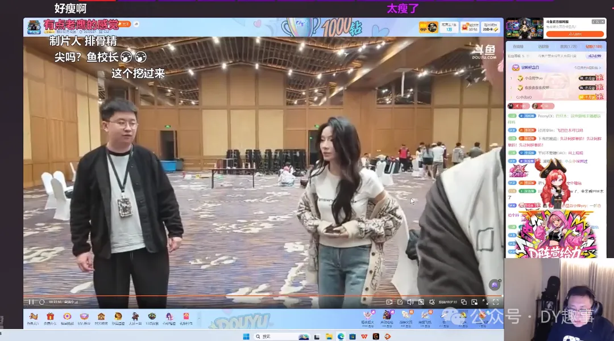614x341 pixels.
Task: Open the red treasure chest countdown badge
Action: tap(470, 27)
